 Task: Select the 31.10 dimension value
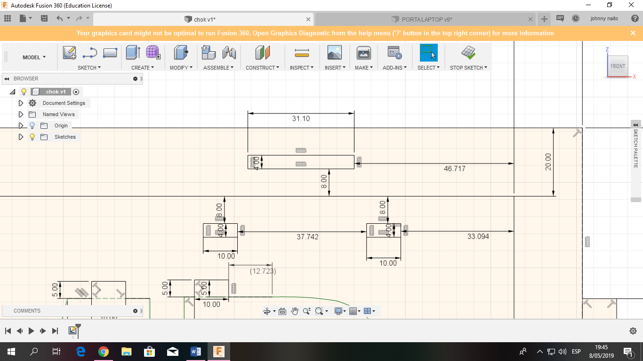point(301,118)
